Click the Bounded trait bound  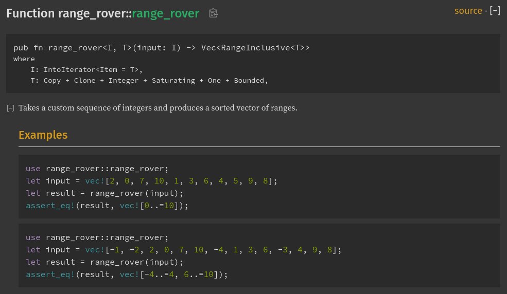(249, 81)
